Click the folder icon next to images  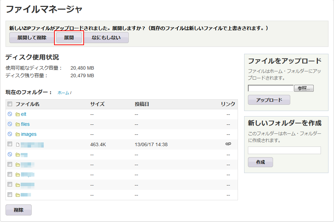point(18,134)
